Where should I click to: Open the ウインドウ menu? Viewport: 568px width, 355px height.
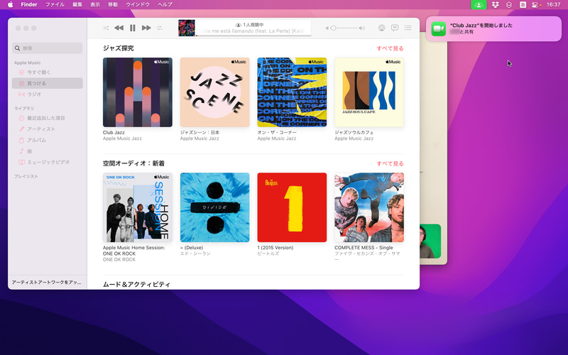pyautogui.click(x=138, y=5)
